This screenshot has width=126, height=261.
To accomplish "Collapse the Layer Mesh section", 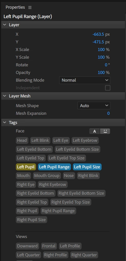I will [x=5, y=96].
